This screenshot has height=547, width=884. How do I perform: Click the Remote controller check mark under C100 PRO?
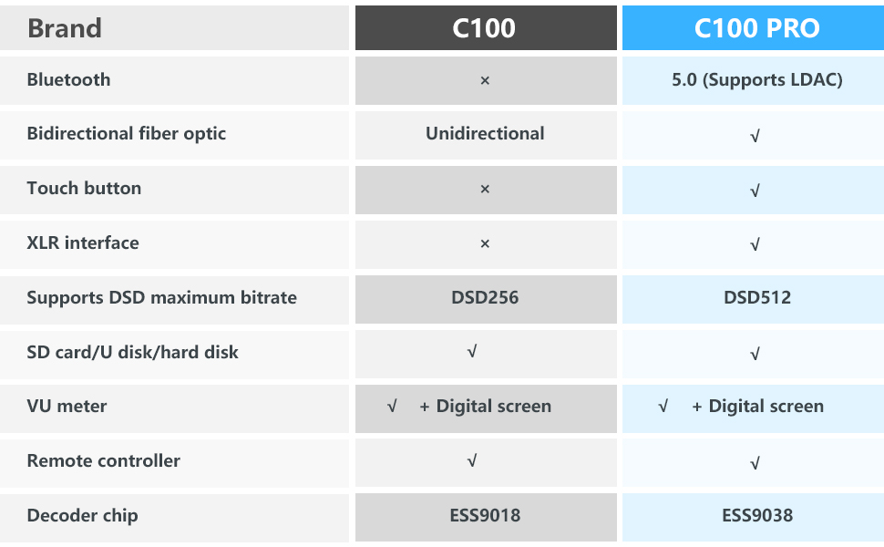click(x=755, y=463)
